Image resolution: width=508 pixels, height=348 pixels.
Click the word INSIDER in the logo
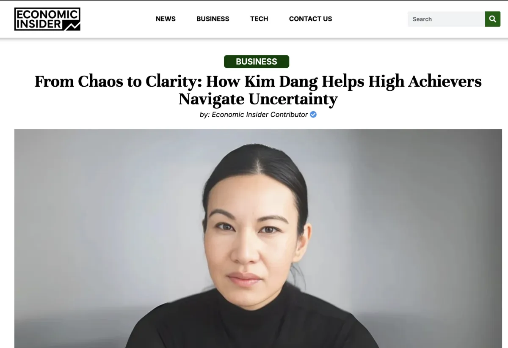click(39, 25)
